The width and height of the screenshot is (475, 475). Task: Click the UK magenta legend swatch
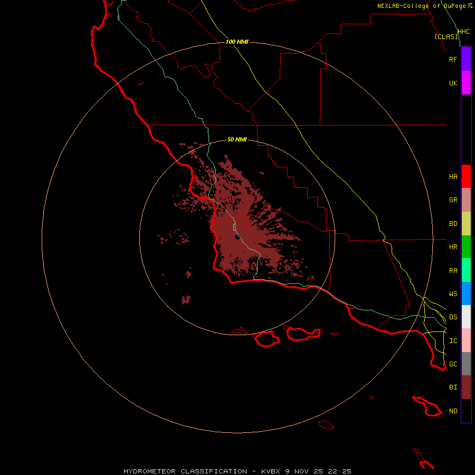(466, 83)
